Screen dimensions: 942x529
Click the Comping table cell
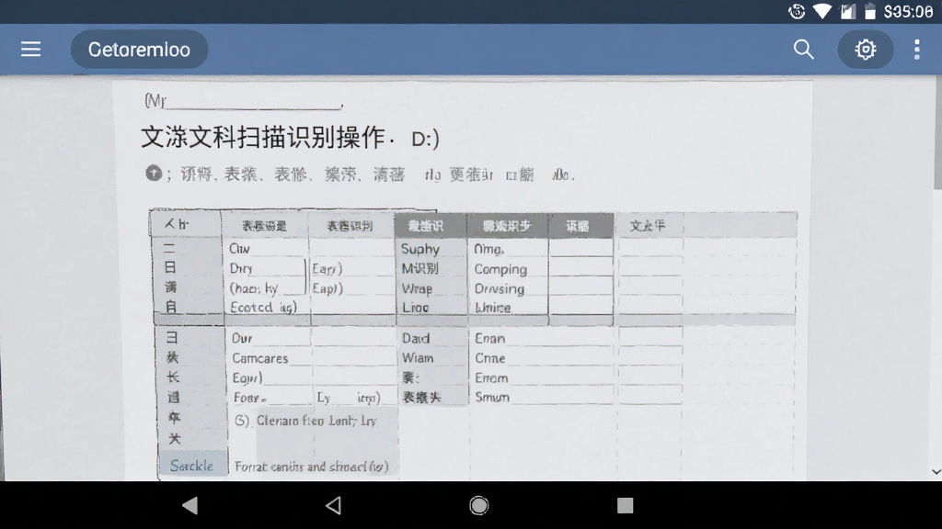(x=500, y=269)
